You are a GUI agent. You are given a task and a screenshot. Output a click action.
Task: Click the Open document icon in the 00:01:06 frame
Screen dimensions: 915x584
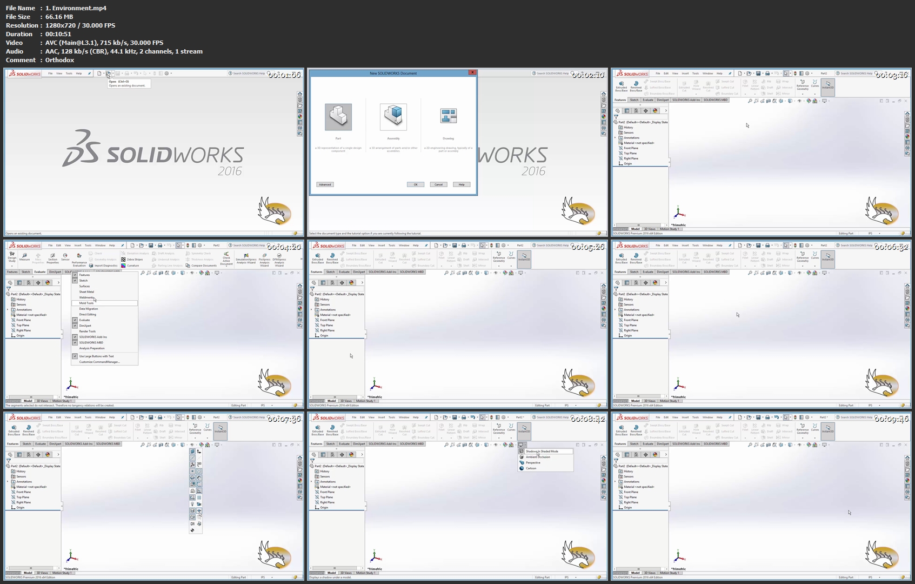pyautogui.click(x=108, y=74)
